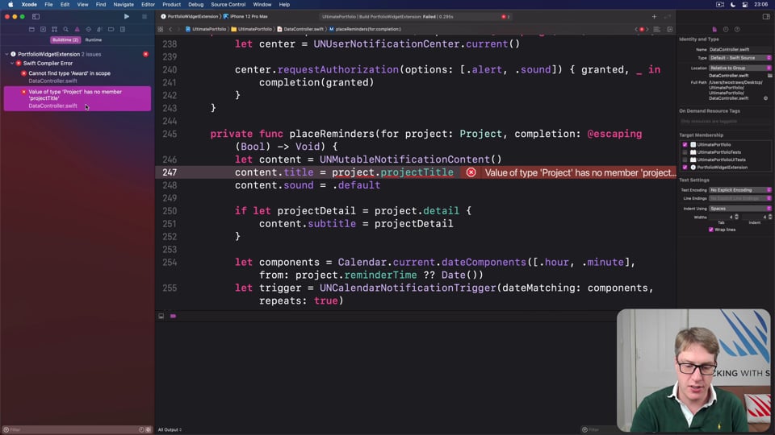Show the History inspector clock icon
The height and width of the screenshot is (435, 775).
pos(726,29)
